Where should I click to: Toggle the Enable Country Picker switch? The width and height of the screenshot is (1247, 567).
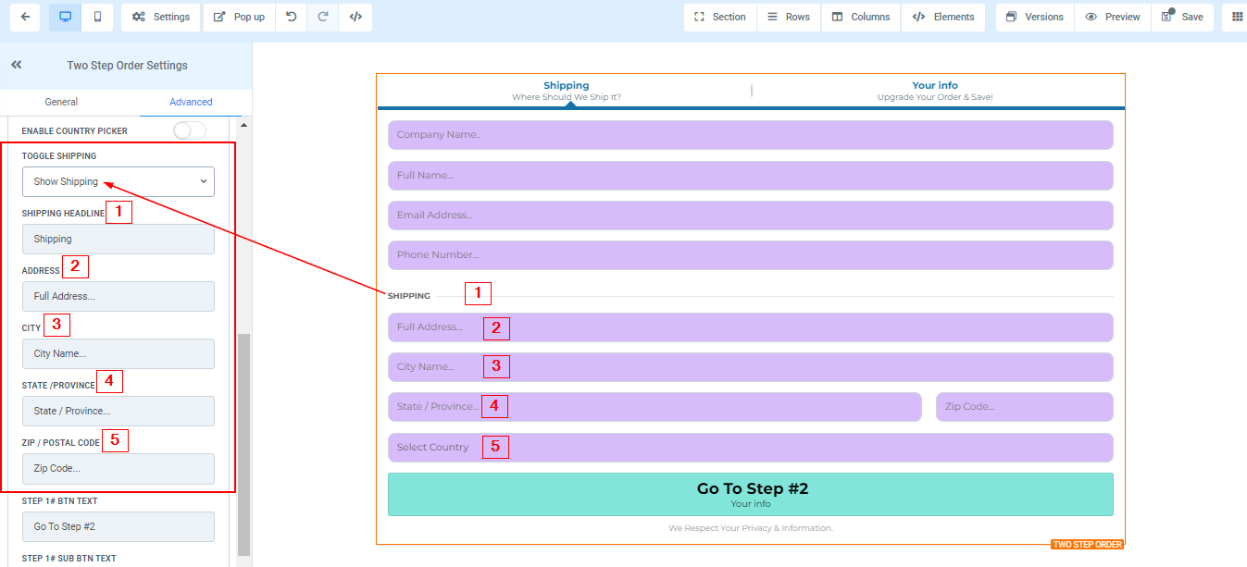[190, 130]
